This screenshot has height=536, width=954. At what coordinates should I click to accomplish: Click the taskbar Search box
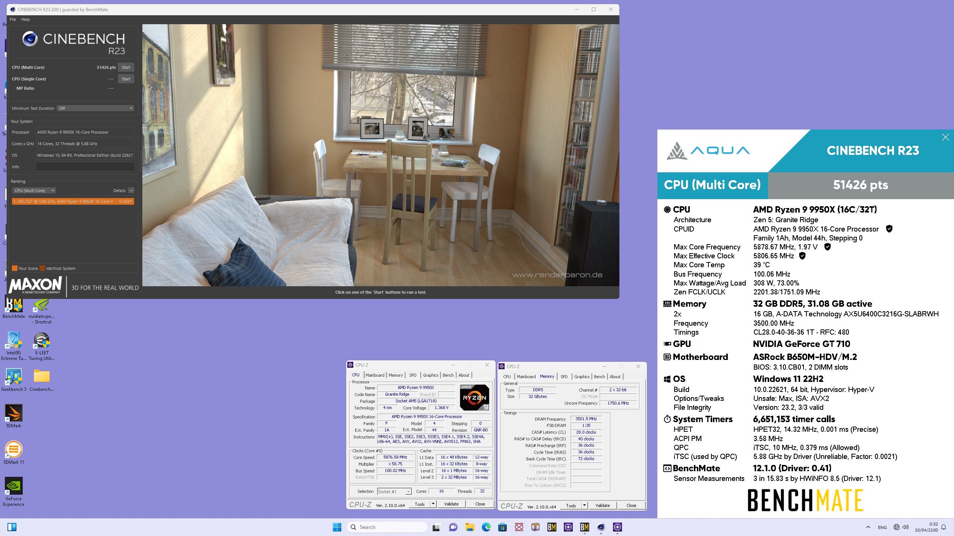388,527
